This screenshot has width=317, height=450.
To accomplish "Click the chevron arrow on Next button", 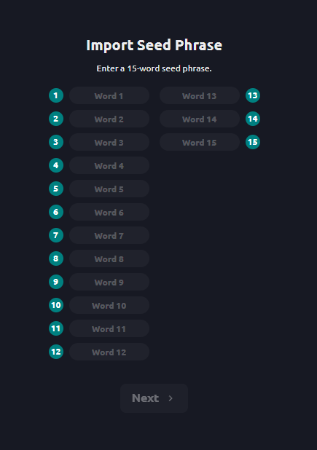I will pyautogui.click(x=171, y=398).
